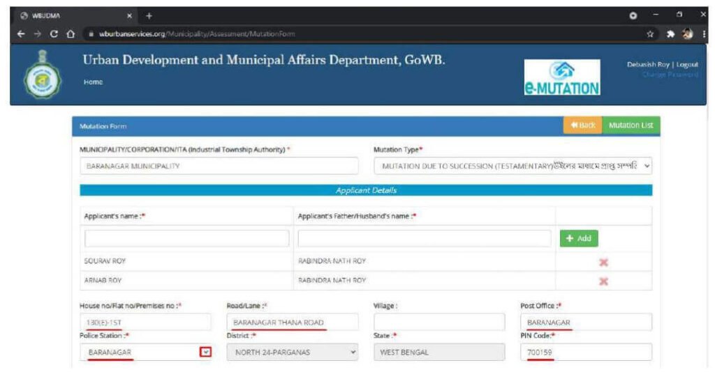Image resolution: width=715 pixels, height=372 pixels.
Task: Click the Debasish Roy user name
Action: point(648,65)
